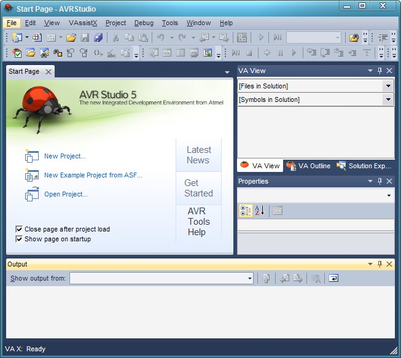Toggle Categorized view in Properties panel
The width and height of the screenshot is (401, 358).
pos(246,211)
